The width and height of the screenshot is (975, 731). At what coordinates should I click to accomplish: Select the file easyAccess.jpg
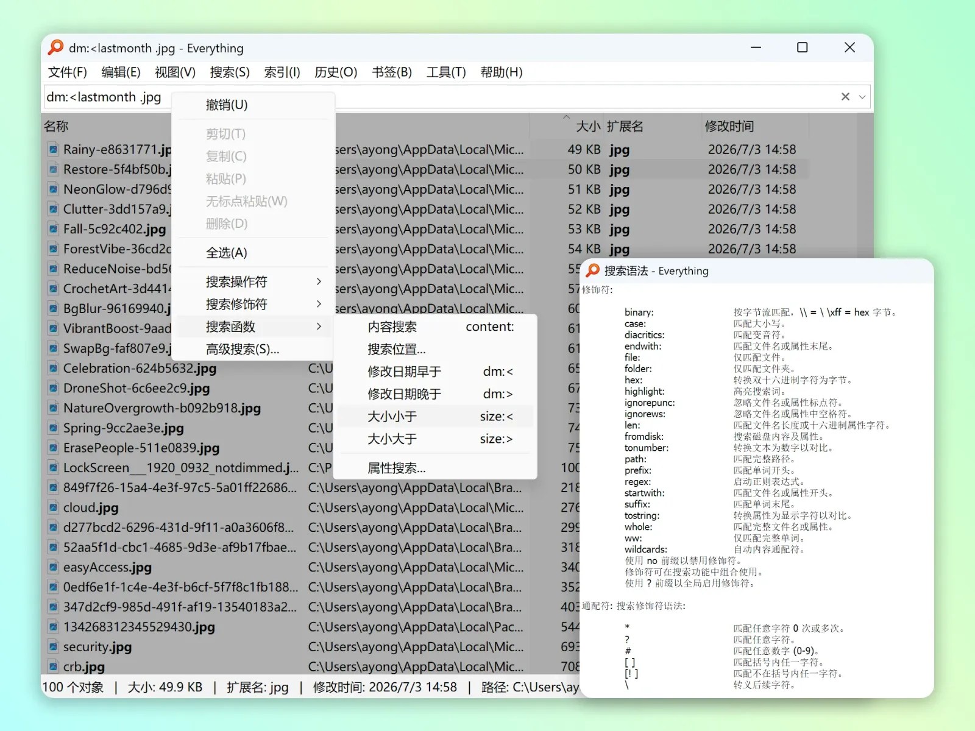point(107,567)
